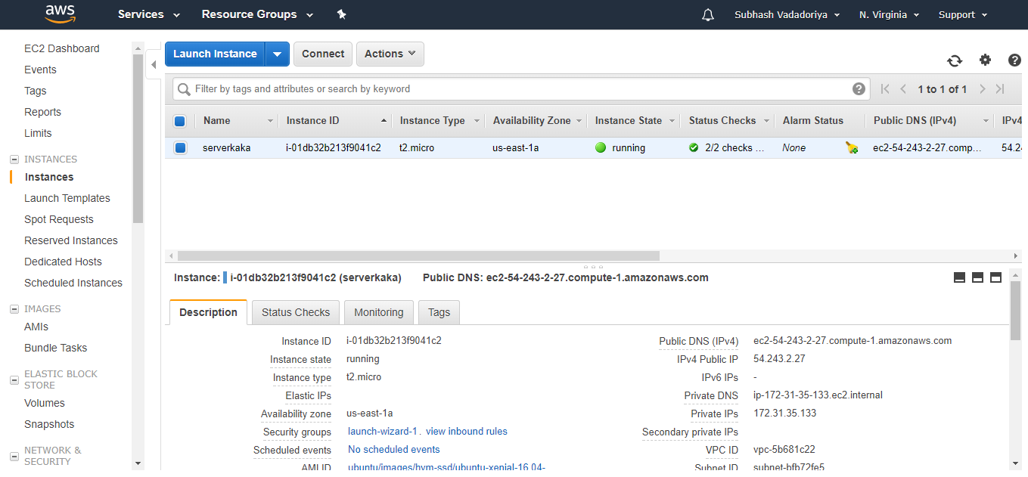This screenshot has width=1028, height=477.
Task: Toggle the select-all instances checkbox
Action: [x=179, y=121]
